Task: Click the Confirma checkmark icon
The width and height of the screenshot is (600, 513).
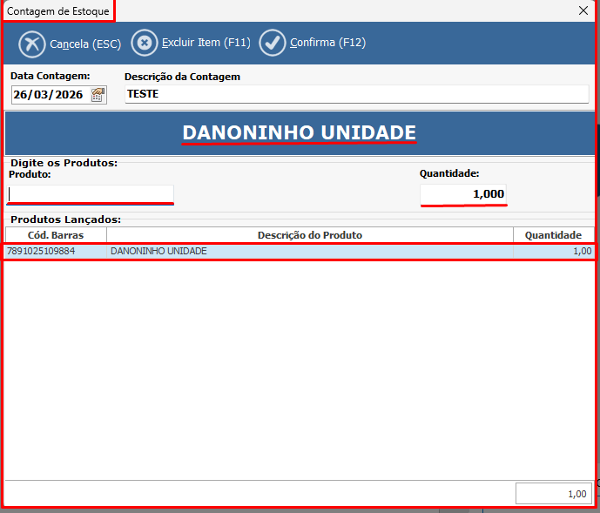Action: (x=273, y=43)
